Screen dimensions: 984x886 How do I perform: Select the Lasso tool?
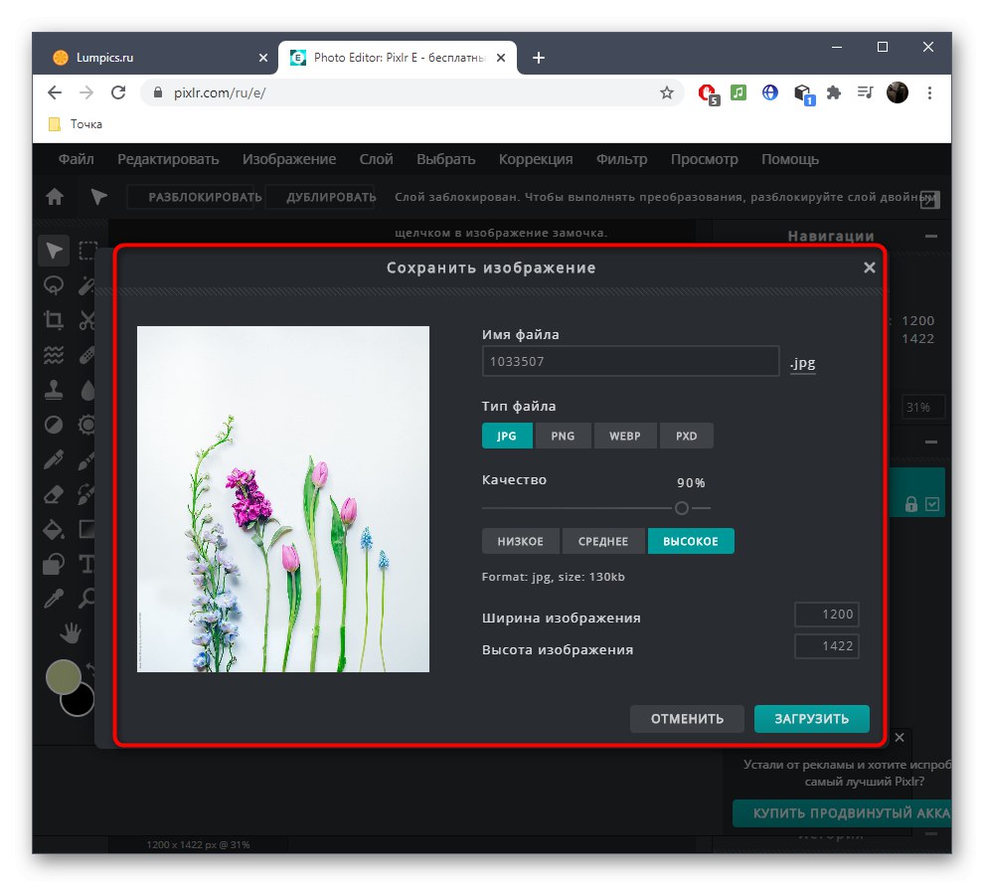point(54,285)
